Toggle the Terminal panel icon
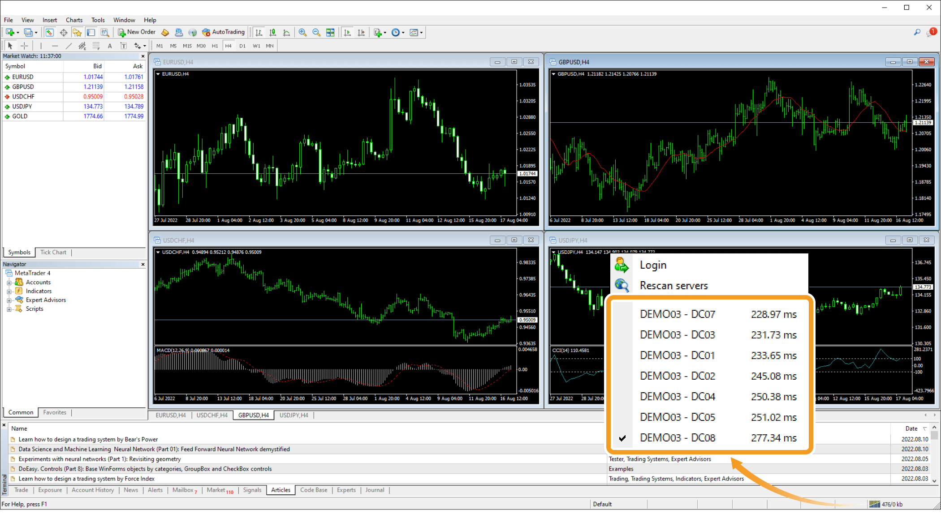The width and height of the screenshot is (941, 514). [91, 32]
